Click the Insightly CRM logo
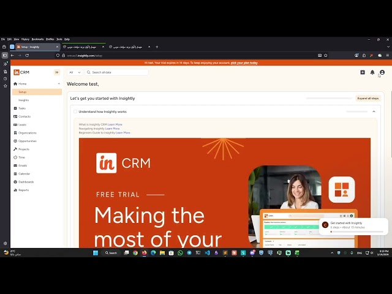392x294 pixels. (x=21, y=72)
